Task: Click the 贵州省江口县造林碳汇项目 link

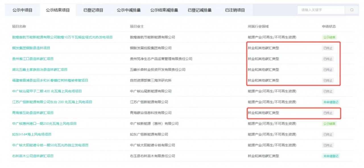Action: pos(33,59)
